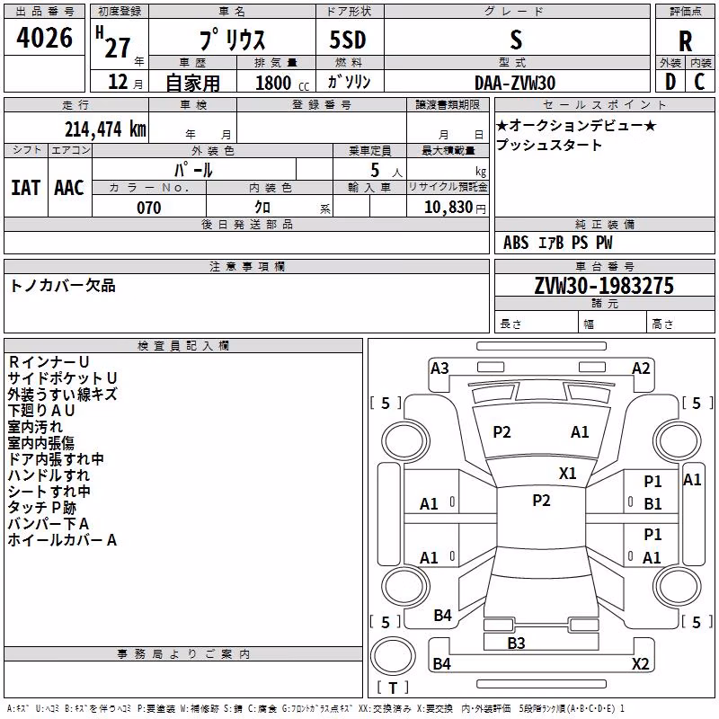Click the note 外装うすい線キズ
This screenshot has width=719, height=719.
(x=62, y=395)
